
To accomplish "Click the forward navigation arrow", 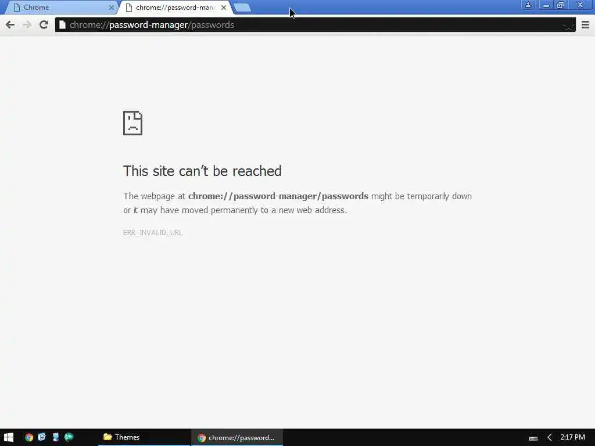I will point(27,25).
